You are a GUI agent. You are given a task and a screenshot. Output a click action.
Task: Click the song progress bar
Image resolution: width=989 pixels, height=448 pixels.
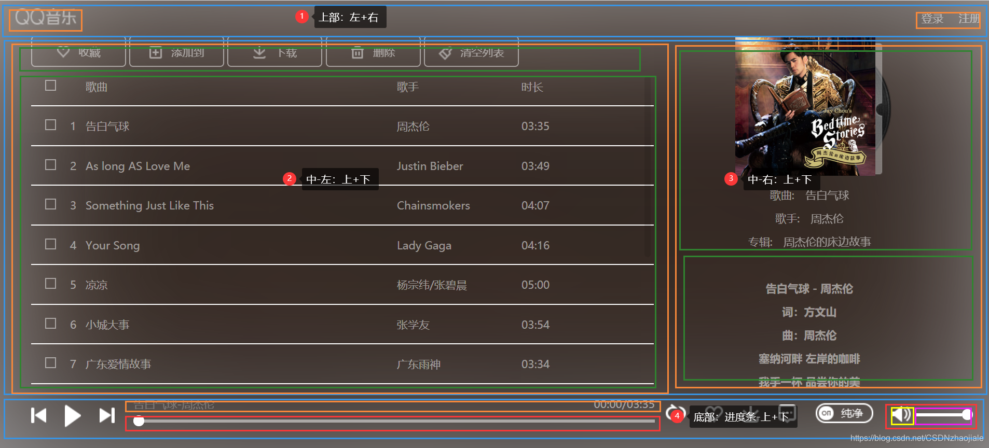(x=394, y=421)
